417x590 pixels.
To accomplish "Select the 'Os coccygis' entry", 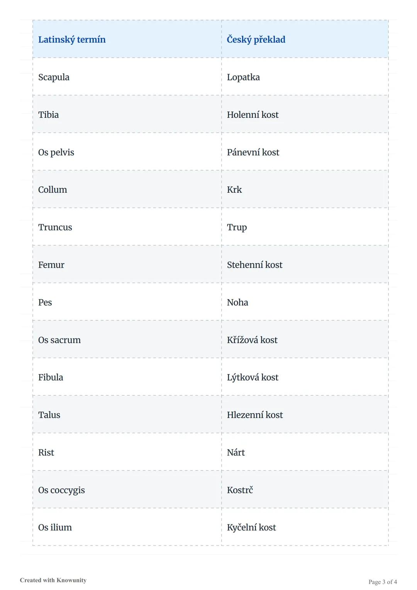I will tap(61, 490).
